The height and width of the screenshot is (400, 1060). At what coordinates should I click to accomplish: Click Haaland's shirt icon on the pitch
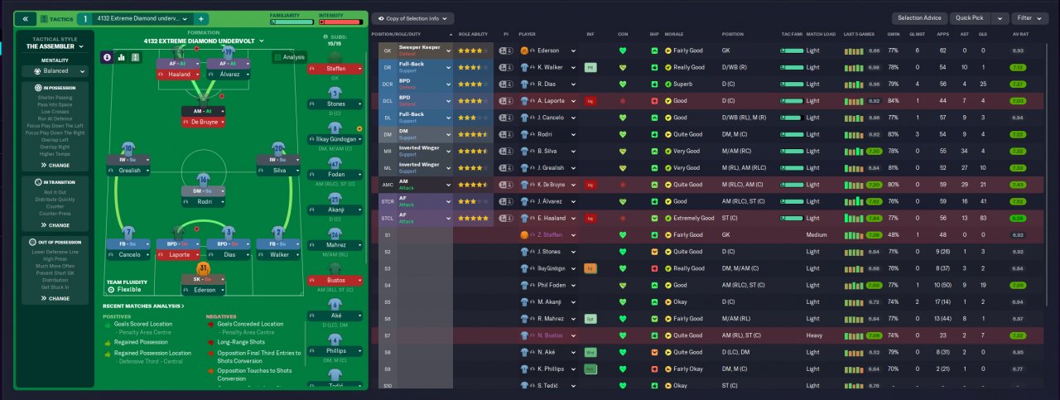coord(177,53)
